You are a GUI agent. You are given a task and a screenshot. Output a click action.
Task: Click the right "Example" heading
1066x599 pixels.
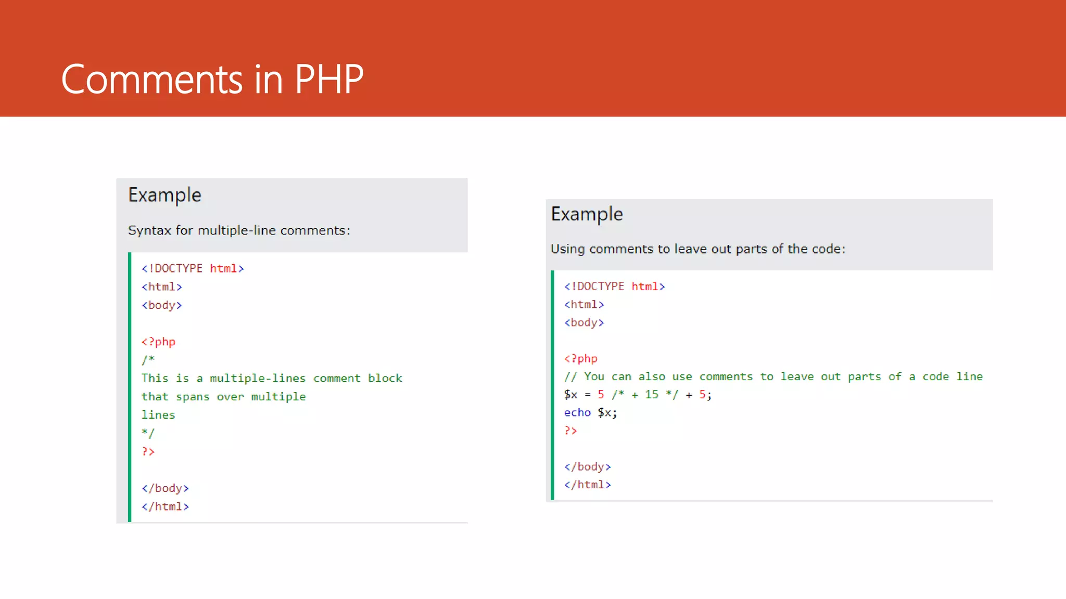point(587,214)
